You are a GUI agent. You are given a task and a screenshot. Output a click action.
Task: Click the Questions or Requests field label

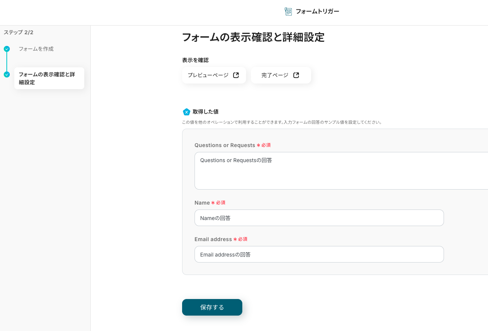click(x=225, y=145)
